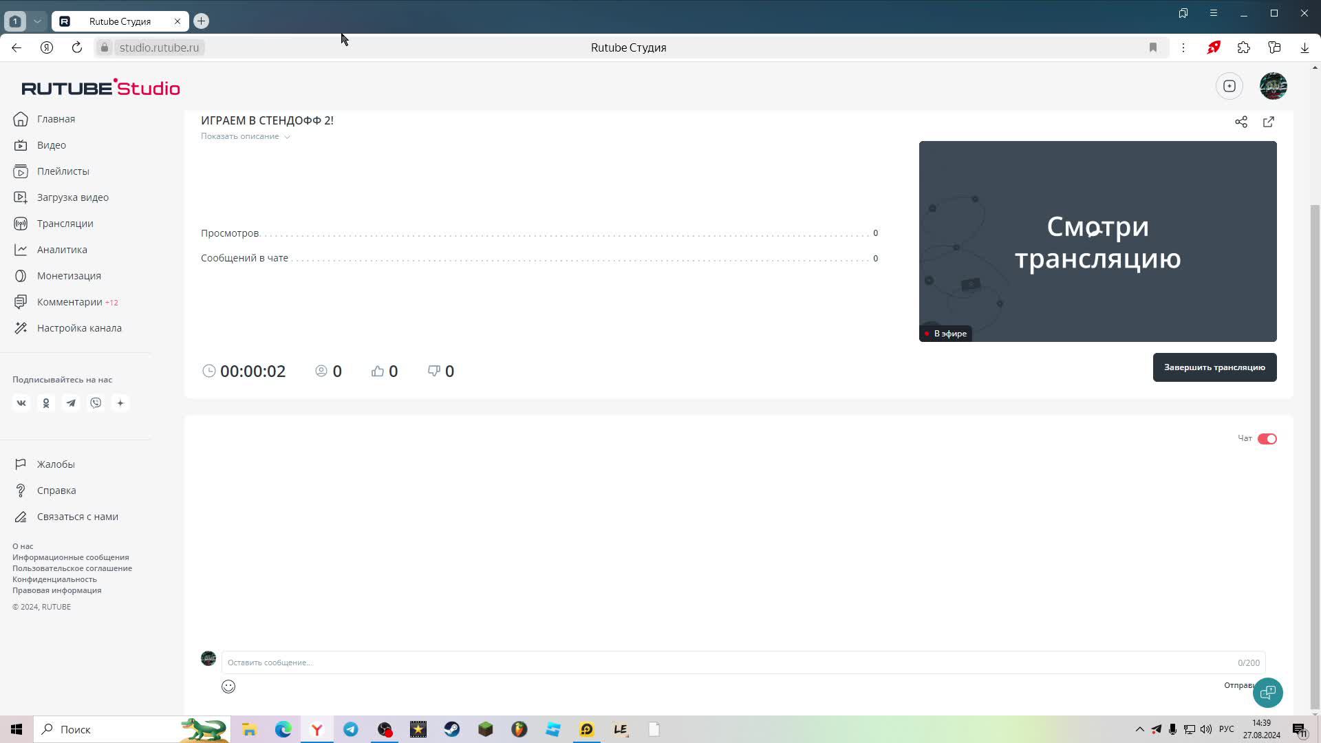The height and width of the screenshot is (743, 1321).
Task: Click the Монетизация coin icon
Action: pyautogui.click(x=21, y=276)
